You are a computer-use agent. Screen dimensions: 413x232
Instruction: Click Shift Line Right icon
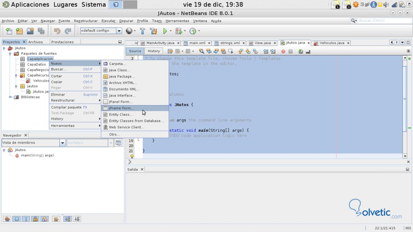coord(273,51)
